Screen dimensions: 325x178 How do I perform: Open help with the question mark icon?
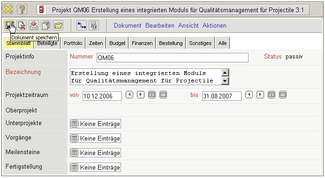click(22, 9)
